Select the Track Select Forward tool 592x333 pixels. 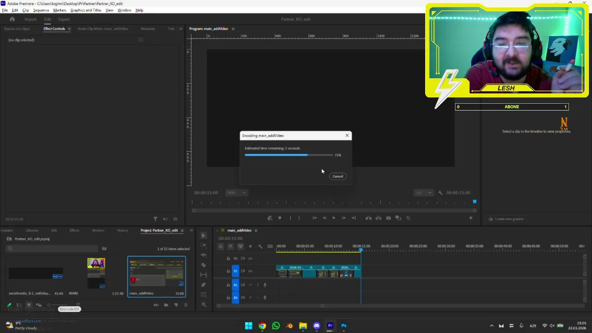tap(203, 245)
